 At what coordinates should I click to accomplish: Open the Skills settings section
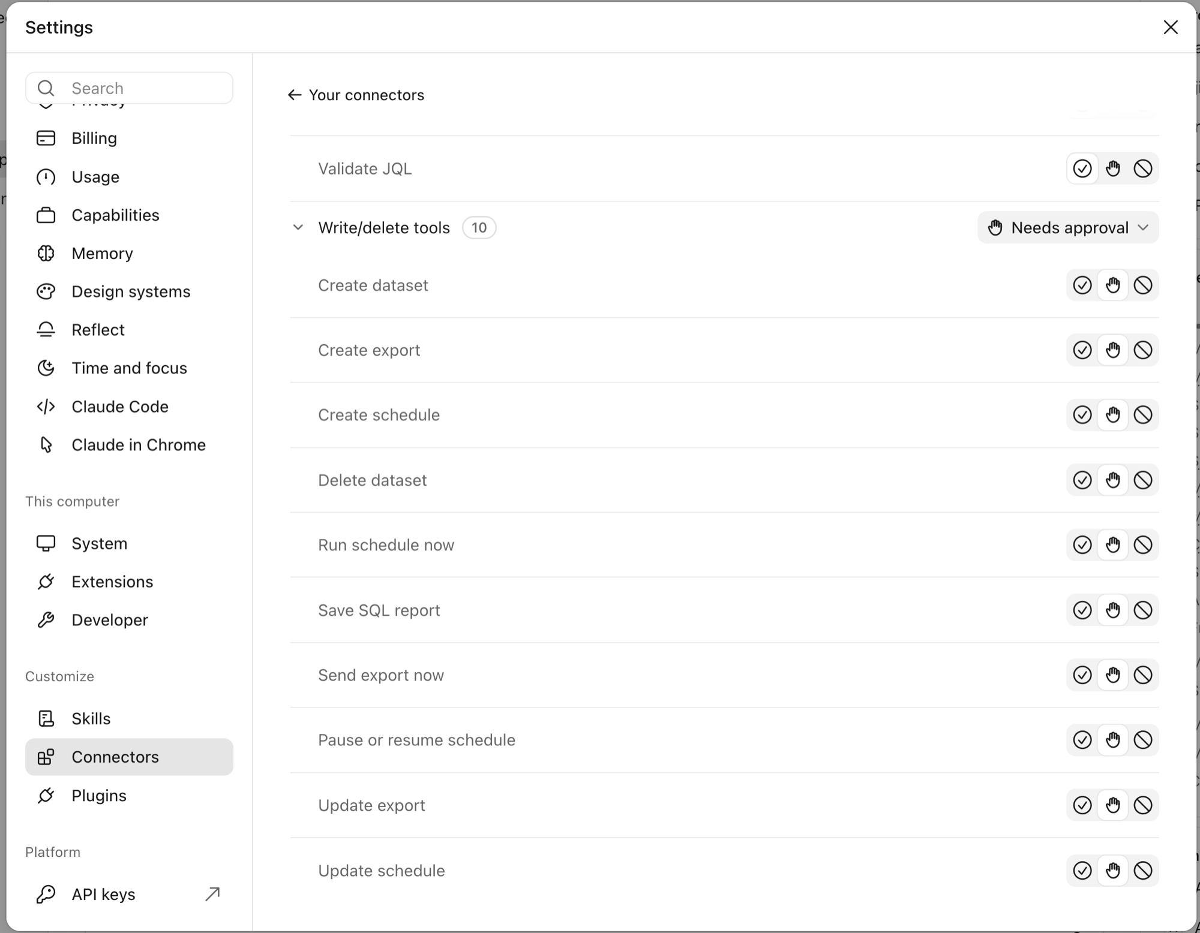(x=129, y=718)
